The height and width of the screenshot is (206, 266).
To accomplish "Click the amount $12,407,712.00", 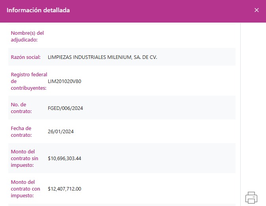I will [x=65, y=189].
